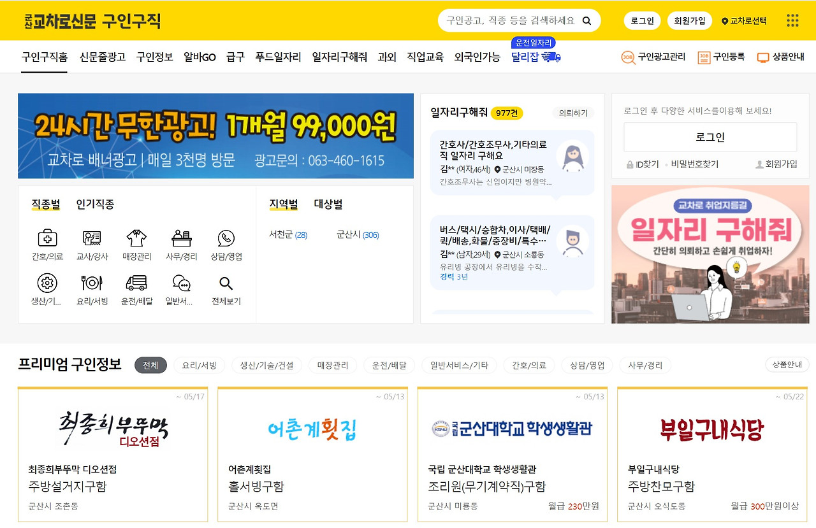
Task: Select 간호/의료 category icon
Action: (x=47, y=238)
